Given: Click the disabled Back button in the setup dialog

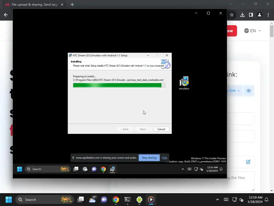Looking at the screenshot, I should click(x=125, y=129).
